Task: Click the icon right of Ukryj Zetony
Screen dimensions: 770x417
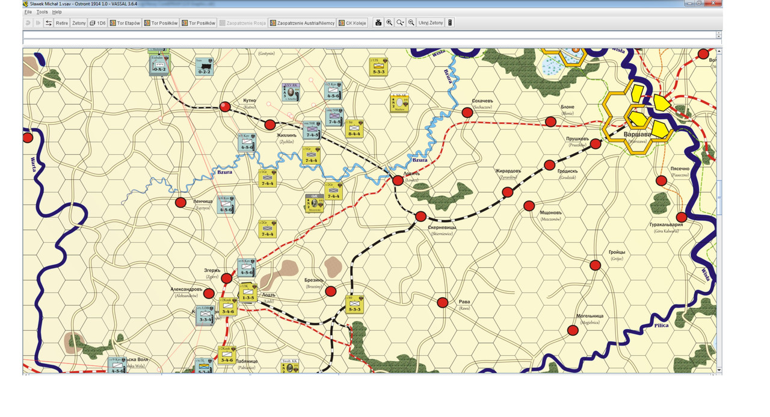Action: coord(450,23)
